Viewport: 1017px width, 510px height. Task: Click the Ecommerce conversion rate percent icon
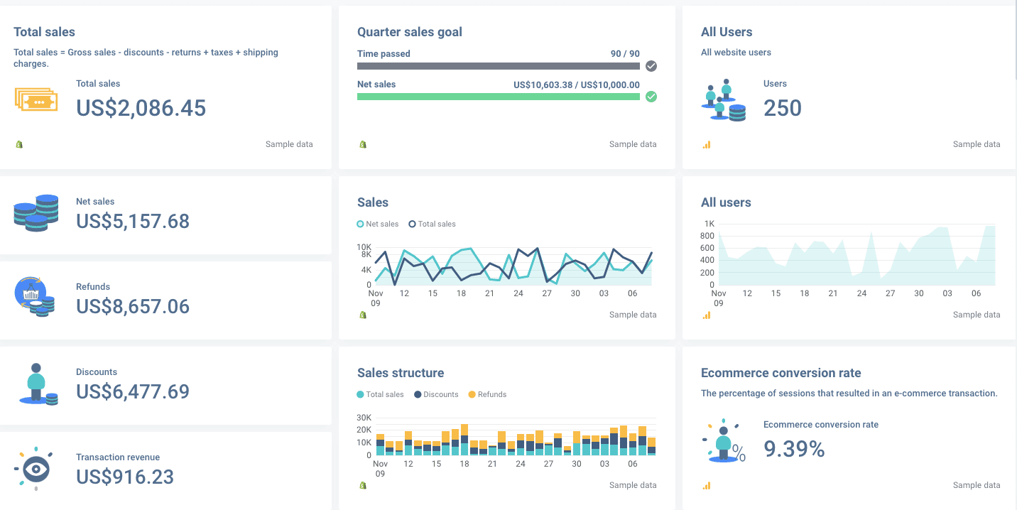(x=725, y=443)
